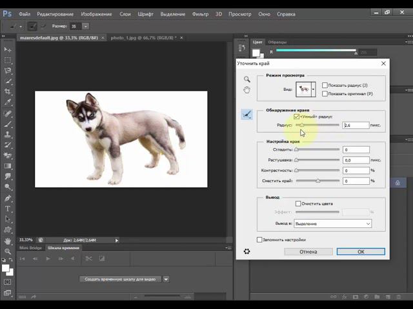Click the Сгладить slider

pyautogui.click(x=317, y=149)
